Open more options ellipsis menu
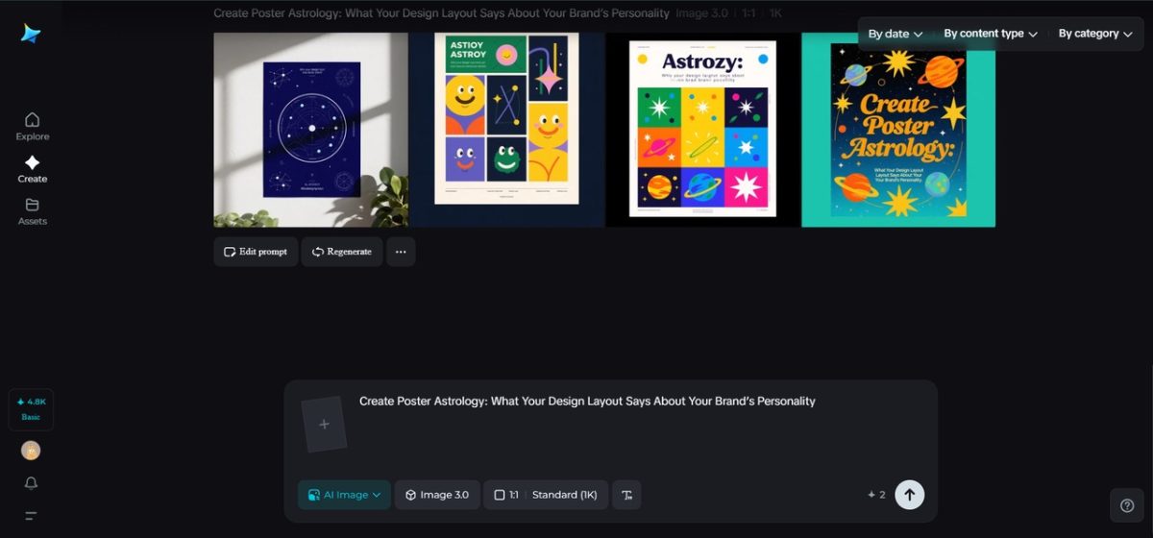The width and height of the screenshot is (1153, 538). (x=401, y=252)
